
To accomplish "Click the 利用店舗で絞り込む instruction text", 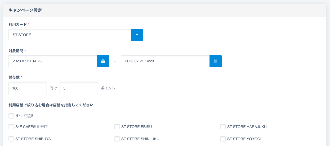I will click(x=51, y=105).
